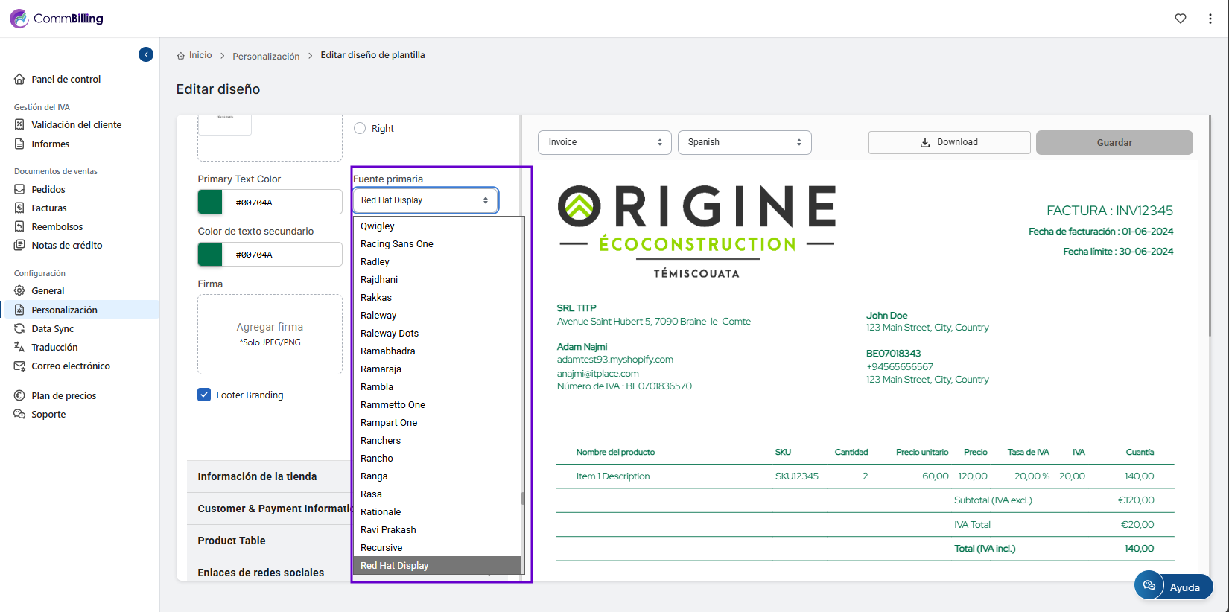The width and height of the screenshot is (1229, 612).
Task: Click the Guardar save button
Action: [1114, 142]
